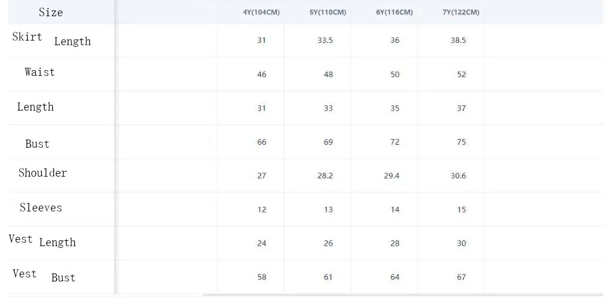Select Vest Length value 28 for 6Y

(395, 243)
